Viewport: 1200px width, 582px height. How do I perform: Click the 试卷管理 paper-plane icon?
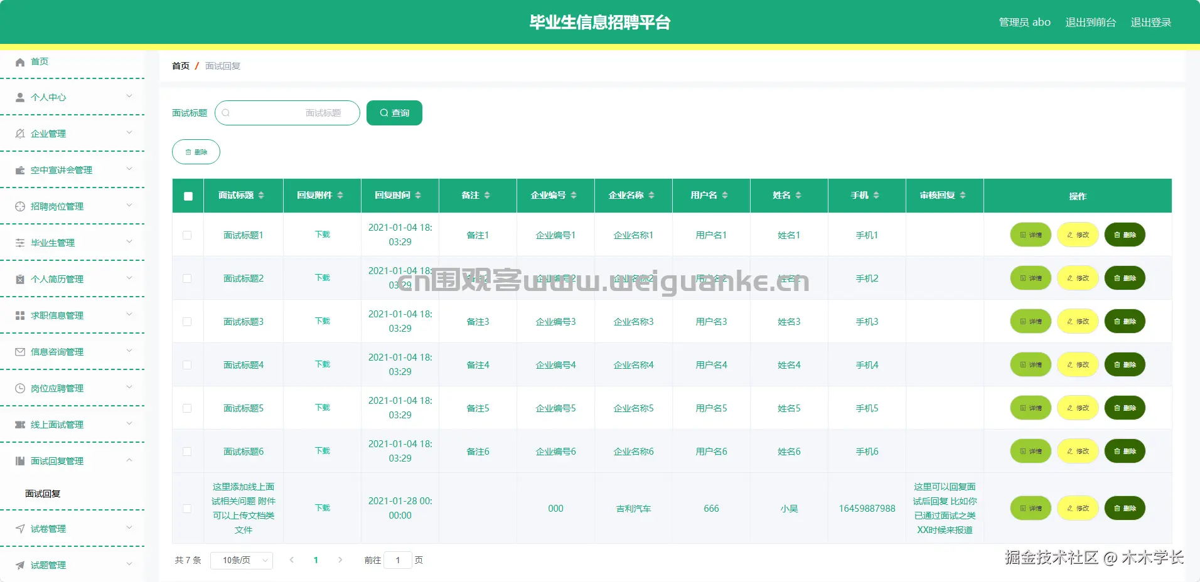click(20, 529)
